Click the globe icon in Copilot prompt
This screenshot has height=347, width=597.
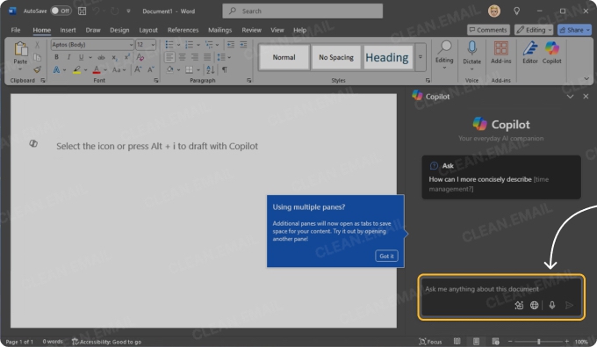[534, 305]
